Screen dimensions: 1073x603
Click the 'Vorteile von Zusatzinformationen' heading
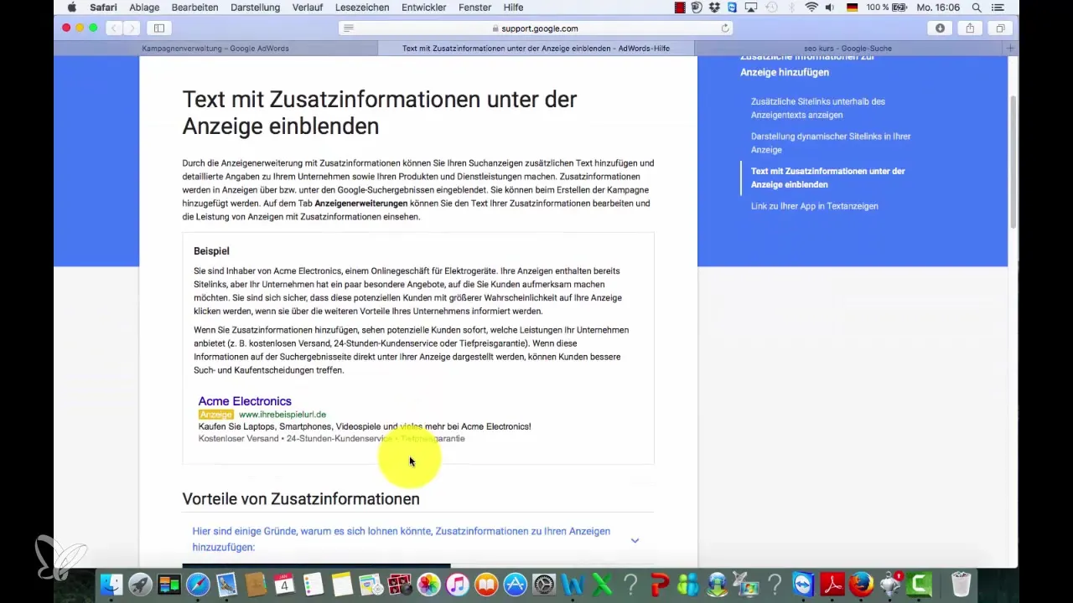pos(301,499)
